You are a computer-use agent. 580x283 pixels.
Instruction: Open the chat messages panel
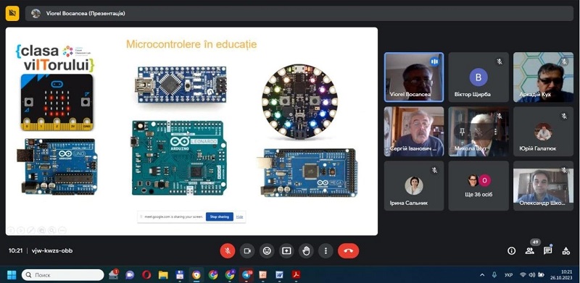coord(548,251)
